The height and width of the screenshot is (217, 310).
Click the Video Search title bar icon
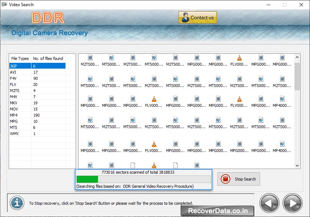coord(4,4)
